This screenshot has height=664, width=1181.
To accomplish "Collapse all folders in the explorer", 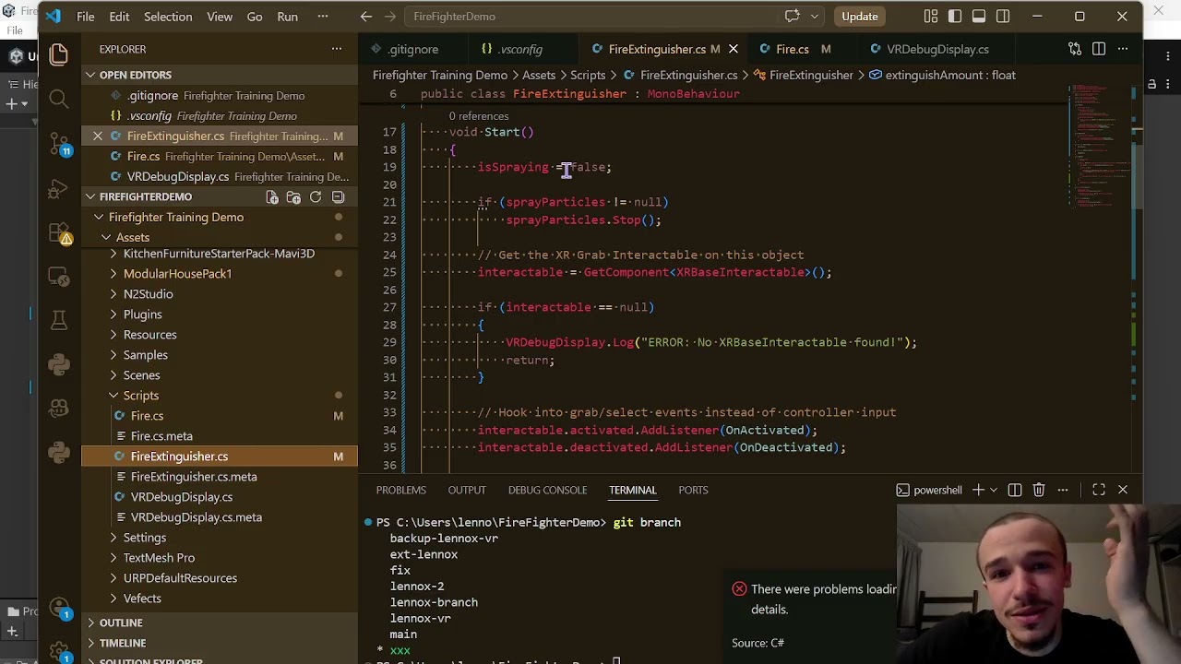I will 338,197.
